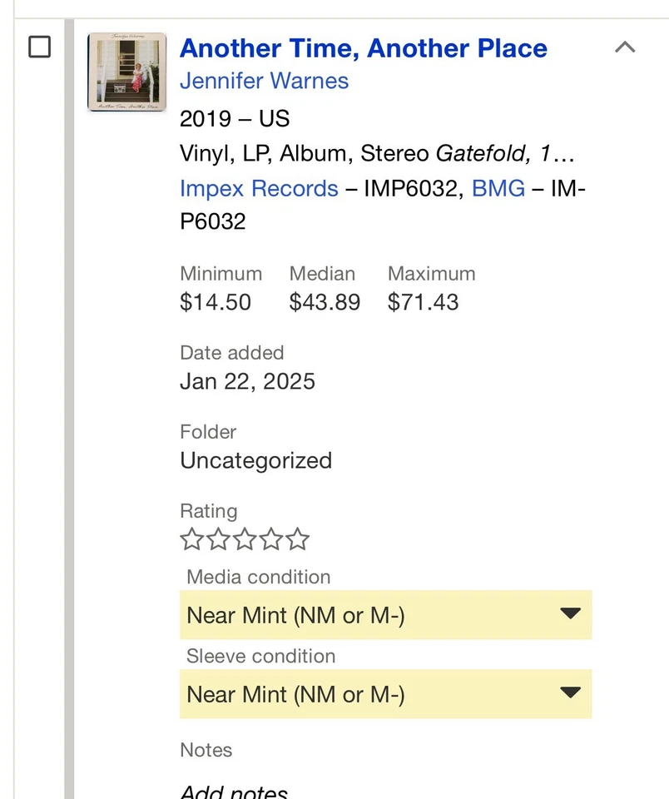Rate the album four stars
This screenshot has height=799, width=669.
[x=271, y=539]
